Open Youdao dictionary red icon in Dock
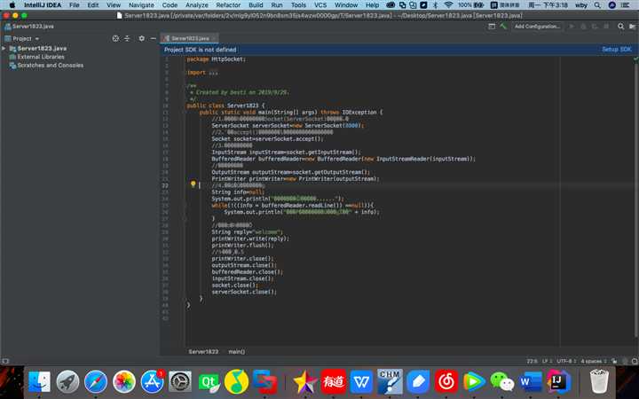The height and width of the screenshot is (399, 639). (x=334, y=382)
